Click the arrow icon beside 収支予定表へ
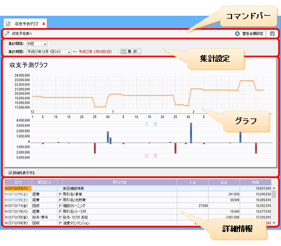Viewport: 281px width, 246px height. (x=7, y=34)
